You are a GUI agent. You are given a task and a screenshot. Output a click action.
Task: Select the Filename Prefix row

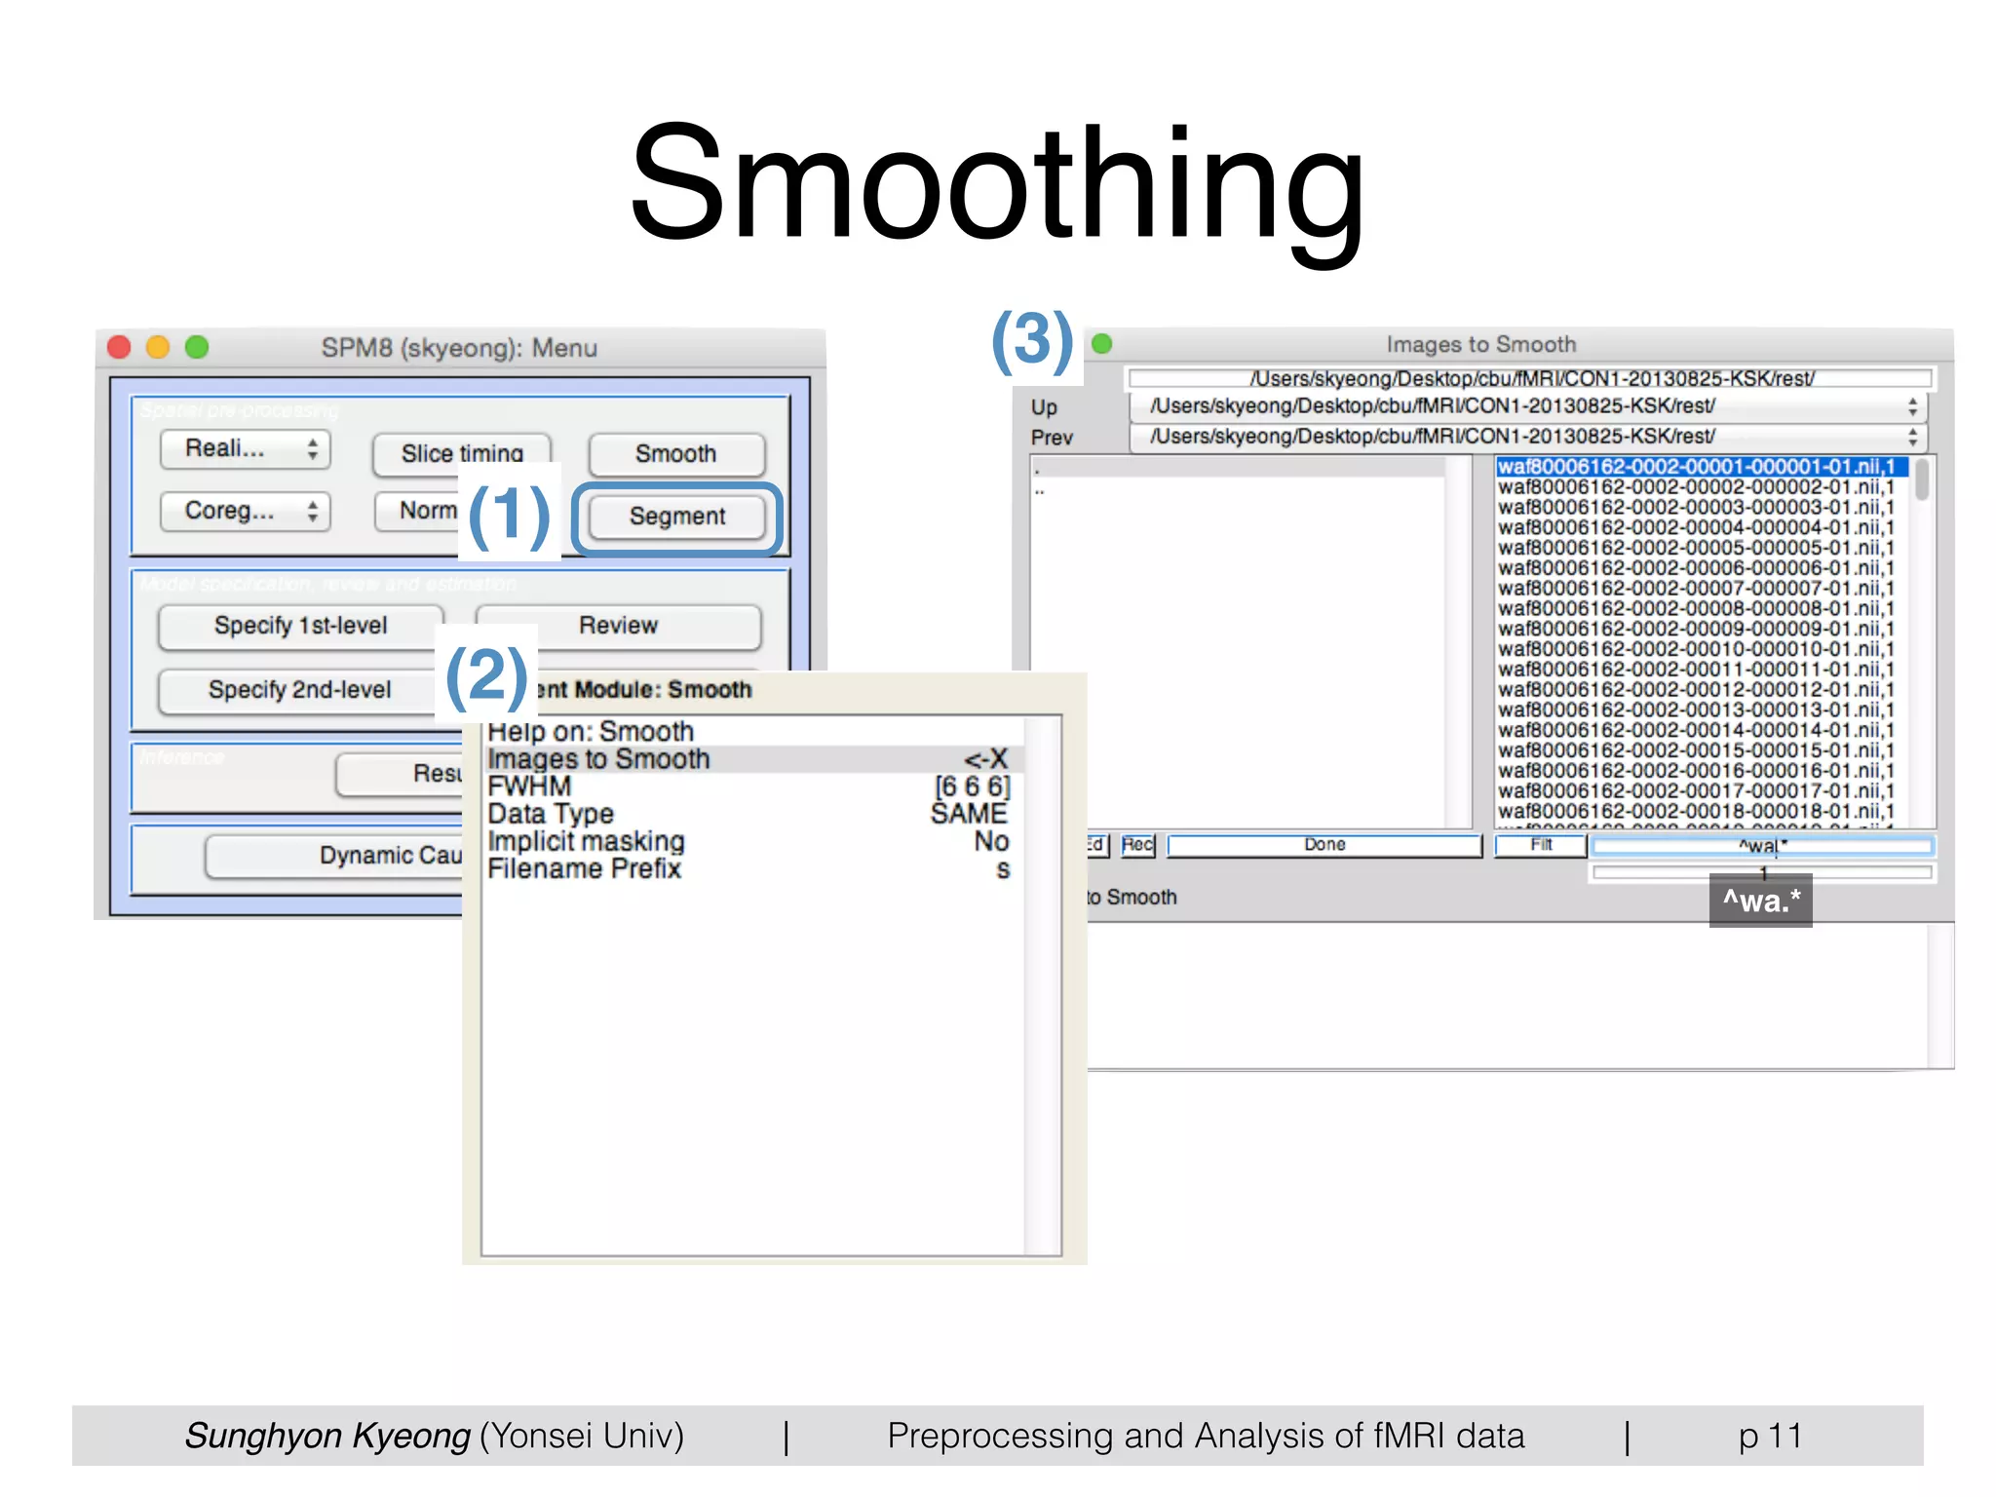point(752,868)
